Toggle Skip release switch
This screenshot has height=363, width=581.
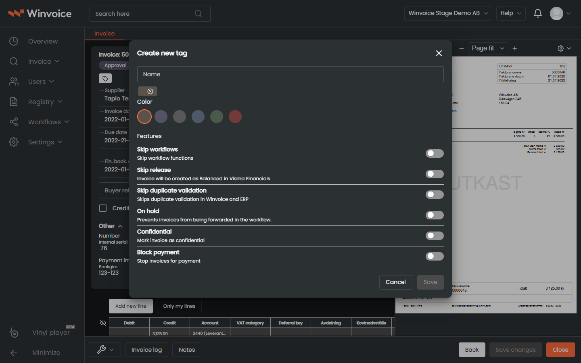(x=435, y=174)
